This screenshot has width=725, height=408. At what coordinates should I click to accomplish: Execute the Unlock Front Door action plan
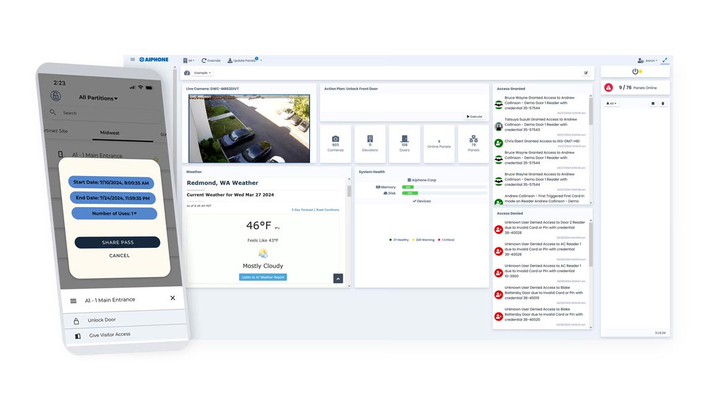pos(475,117)
